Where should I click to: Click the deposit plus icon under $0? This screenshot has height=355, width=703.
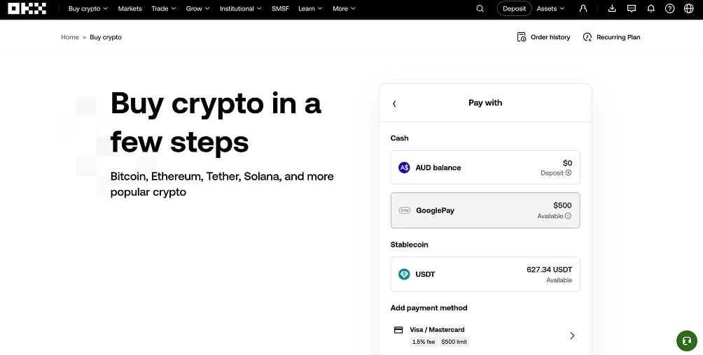569,173
